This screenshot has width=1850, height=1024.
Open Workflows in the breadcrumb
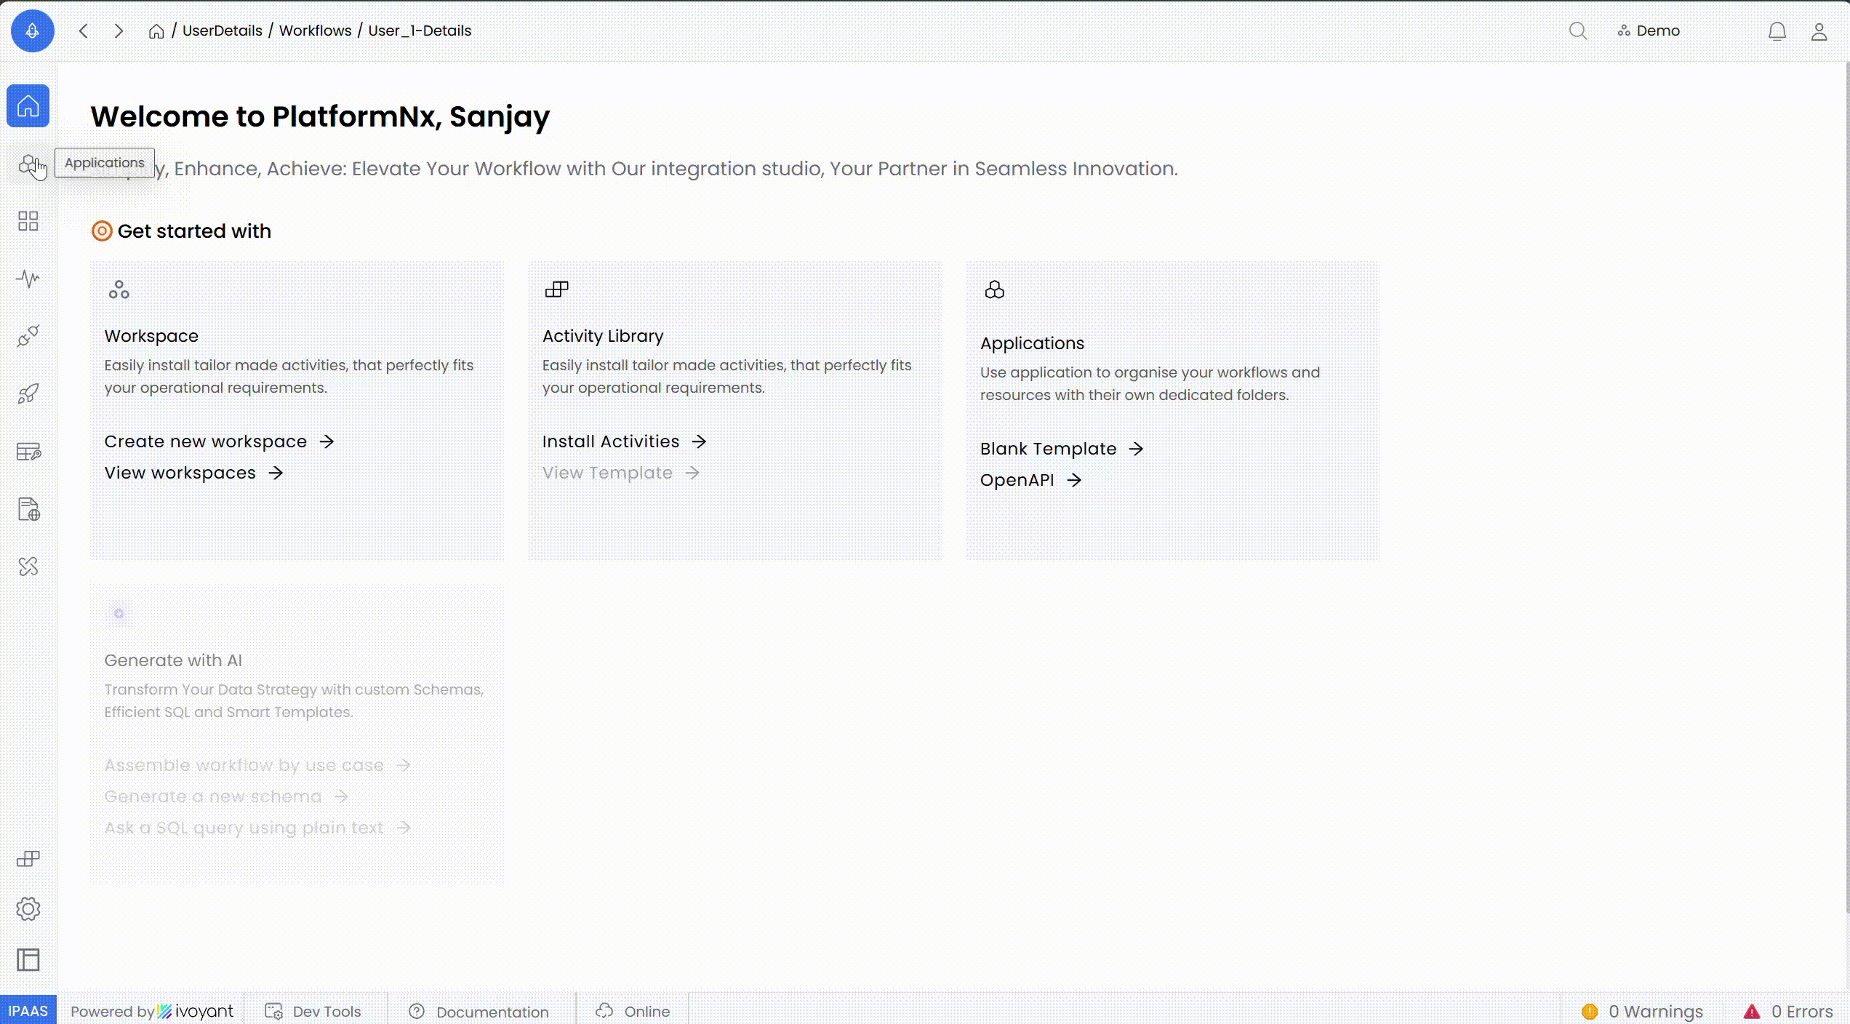click(315, 31)
